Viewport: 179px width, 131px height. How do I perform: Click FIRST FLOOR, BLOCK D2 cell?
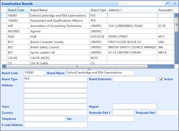pyautogui.click(x=132, y=42)
